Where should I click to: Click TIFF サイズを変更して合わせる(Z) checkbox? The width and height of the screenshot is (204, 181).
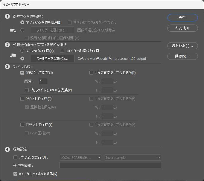coord(91,125)
